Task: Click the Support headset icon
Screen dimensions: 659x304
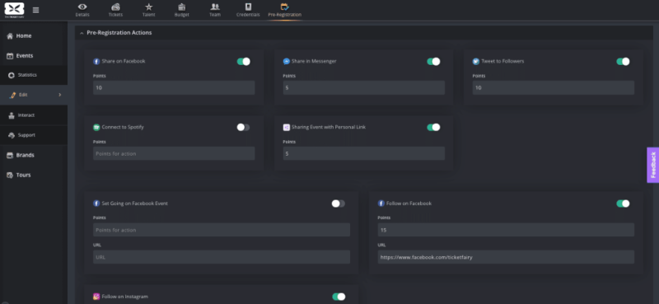Action: [x=12, y=135]
